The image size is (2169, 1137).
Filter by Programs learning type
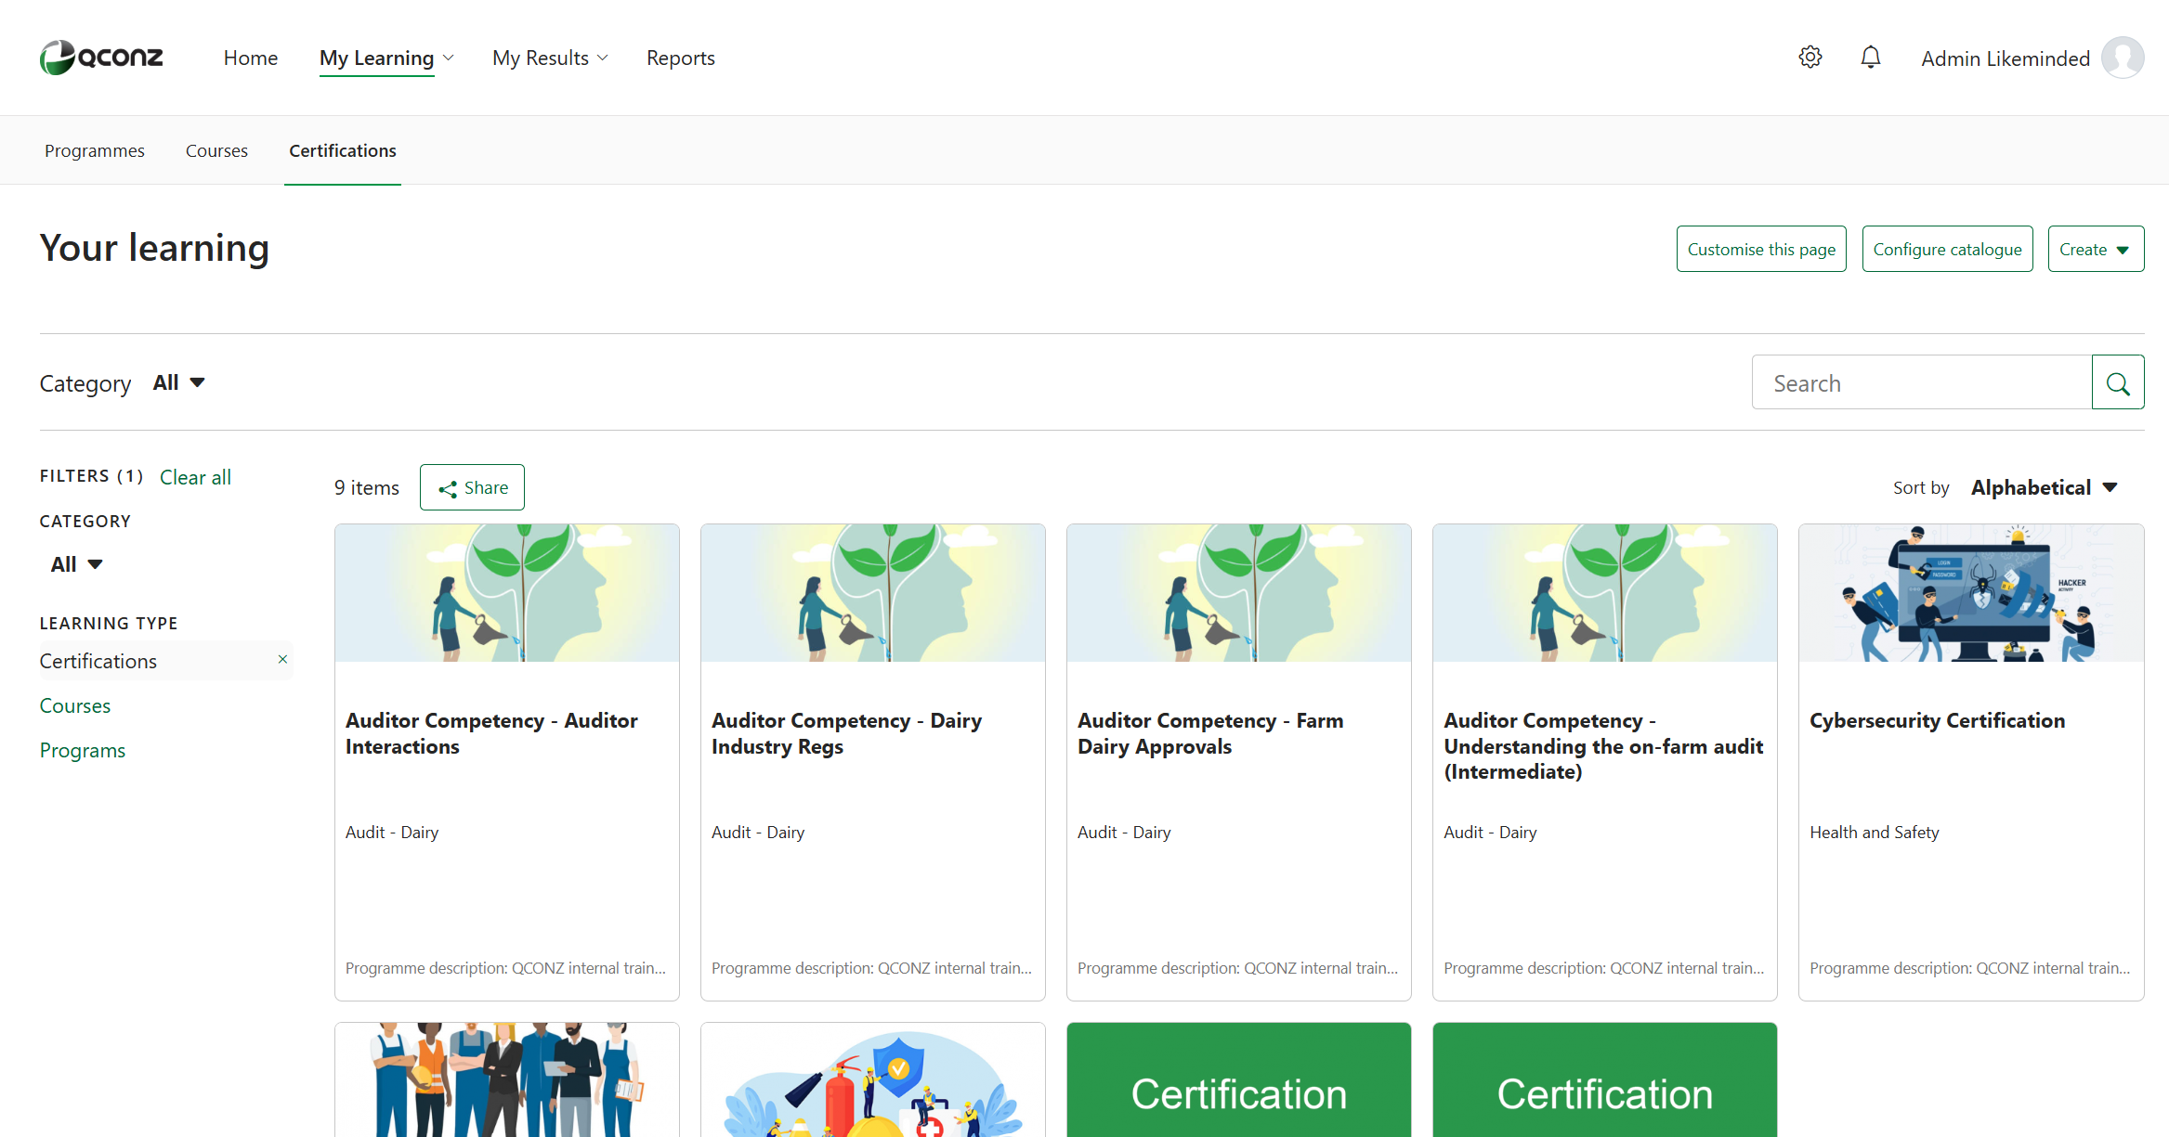point(83,750)
